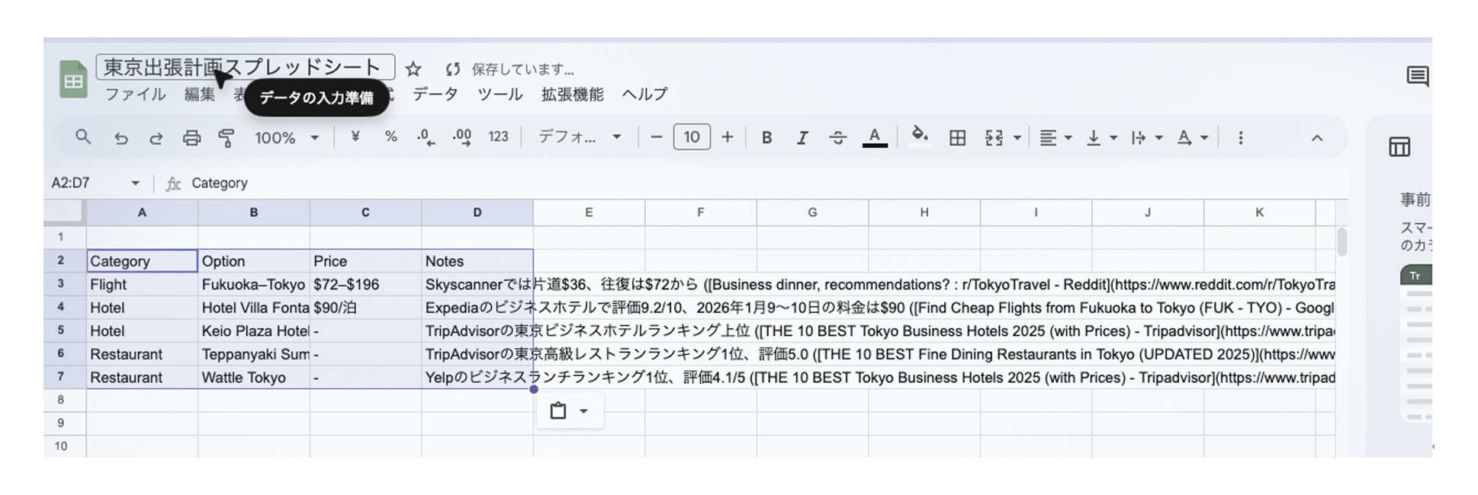Select column G header

coord(812,212)
